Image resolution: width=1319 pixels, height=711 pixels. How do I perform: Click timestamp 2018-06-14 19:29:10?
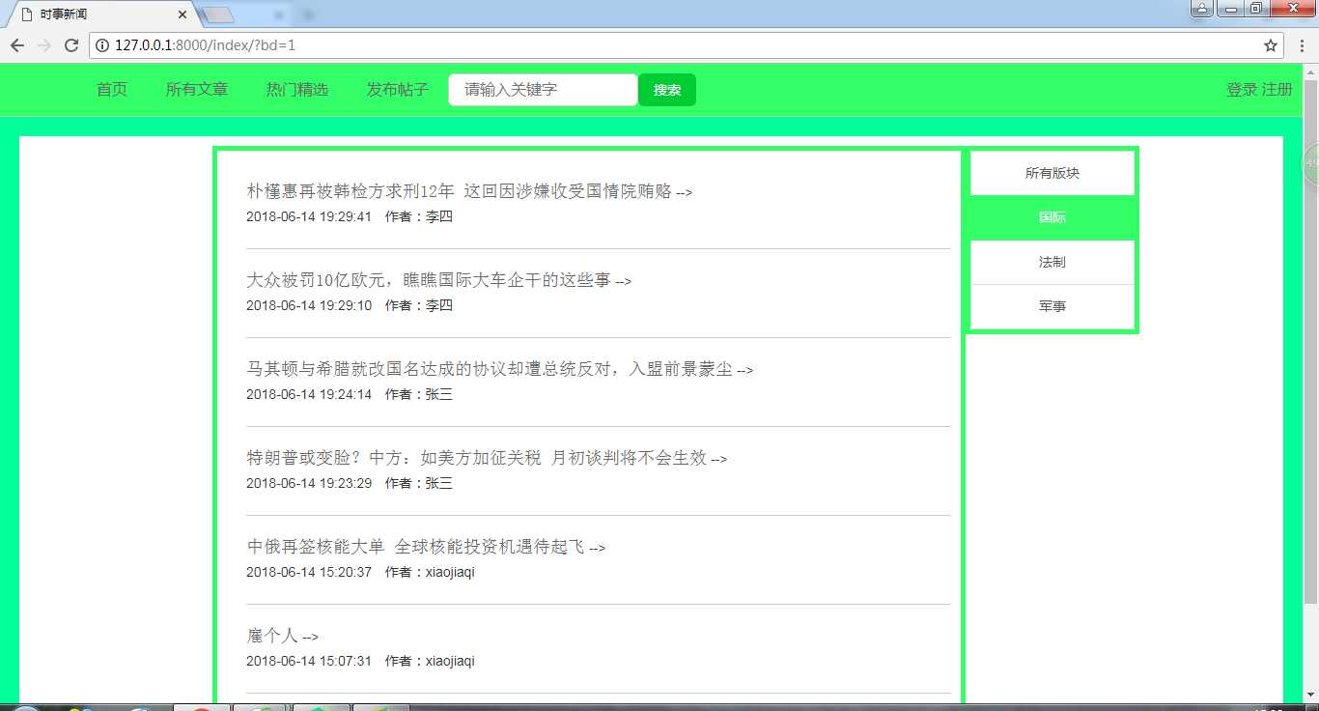309,305
